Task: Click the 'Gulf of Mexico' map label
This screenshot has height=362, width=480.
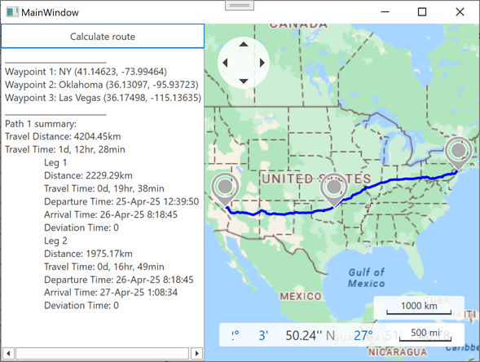Action: (367, 278)
